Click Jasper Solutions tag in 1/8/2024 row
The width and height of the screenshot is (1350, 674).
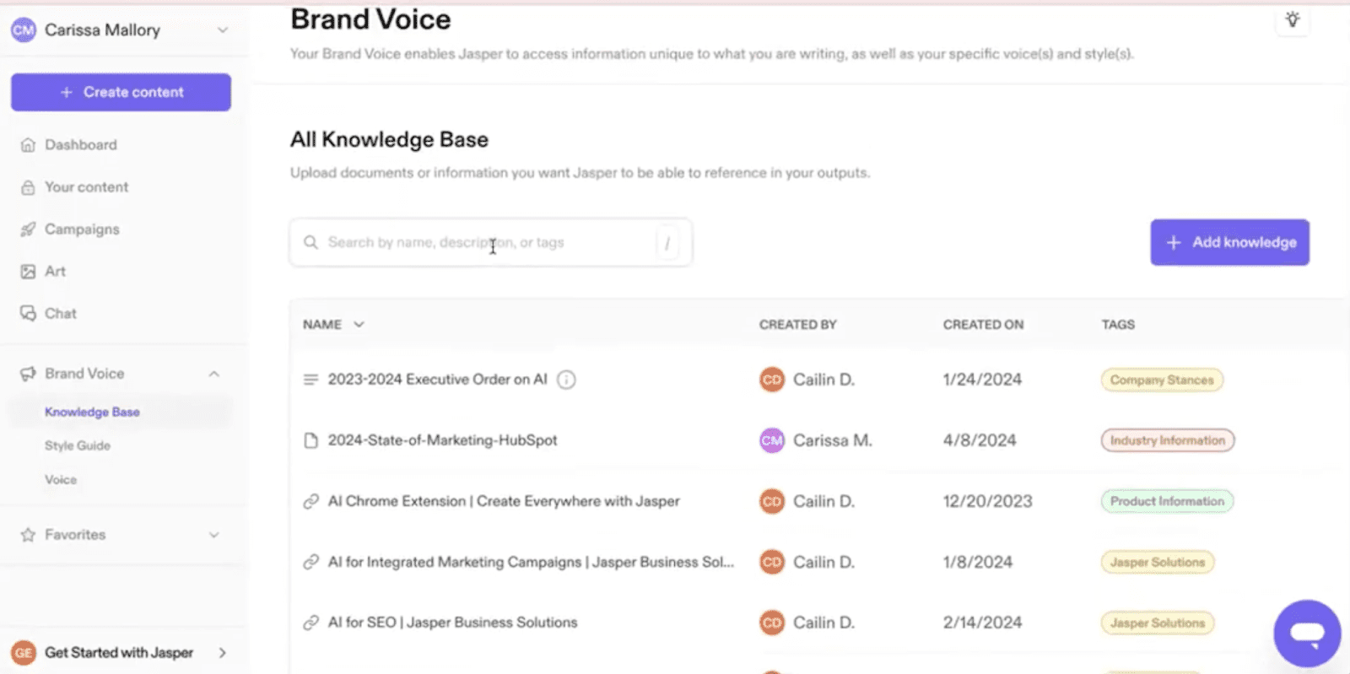[x=1158, y=562]
